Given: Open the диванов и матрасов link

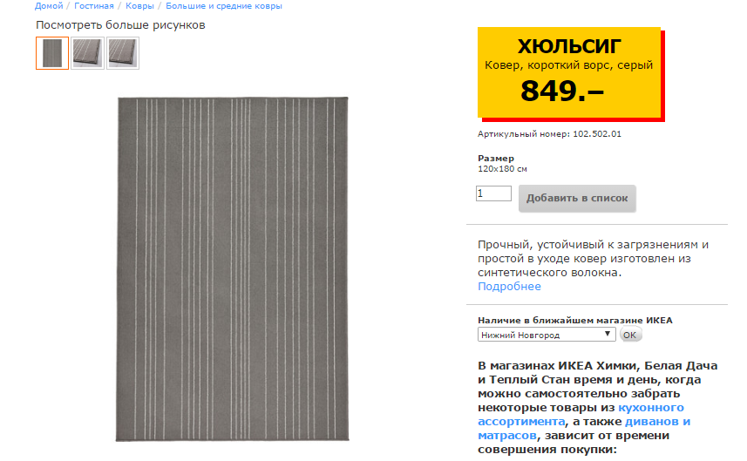Looking at the screenshot, I should pyautogui.click(x=584, y=428).
